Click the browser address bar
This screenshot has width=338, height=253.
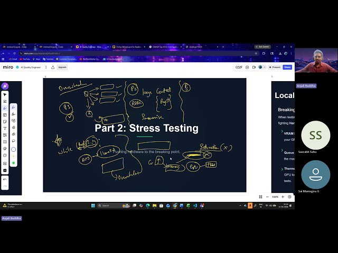138,53
